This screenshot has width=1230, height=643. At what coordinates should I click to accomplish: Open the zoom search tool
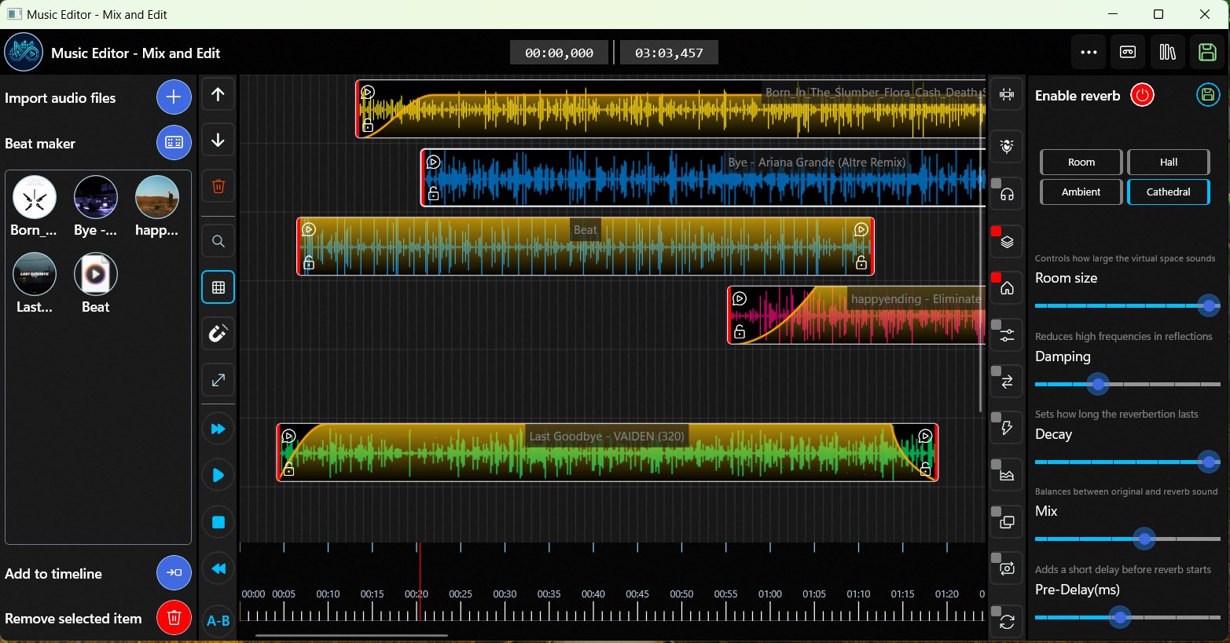point(218,240)
